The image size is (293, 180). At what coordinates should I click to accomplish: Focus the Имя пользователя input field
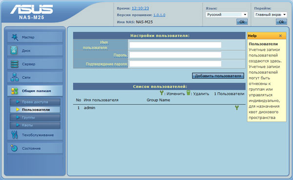[175, 45]
